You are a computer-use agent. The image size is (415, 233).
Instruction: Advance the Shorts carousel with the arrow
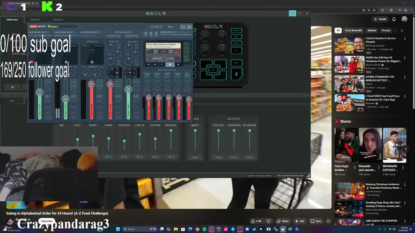click(405, 149)
